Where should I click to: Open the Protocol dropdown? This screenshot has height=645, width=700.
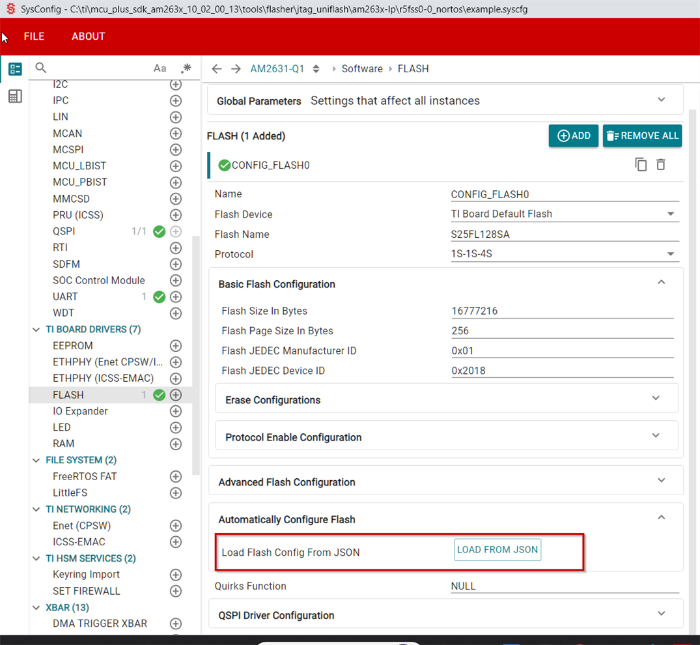(x=565, y=253)
